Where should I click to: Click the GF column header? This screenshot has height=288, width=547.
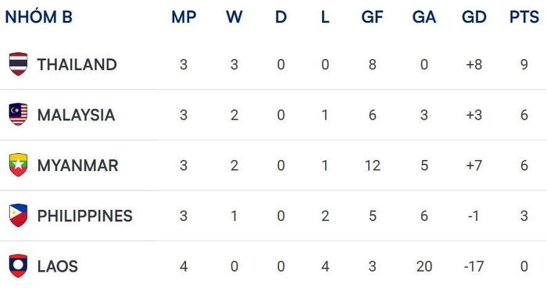[372, 17]
